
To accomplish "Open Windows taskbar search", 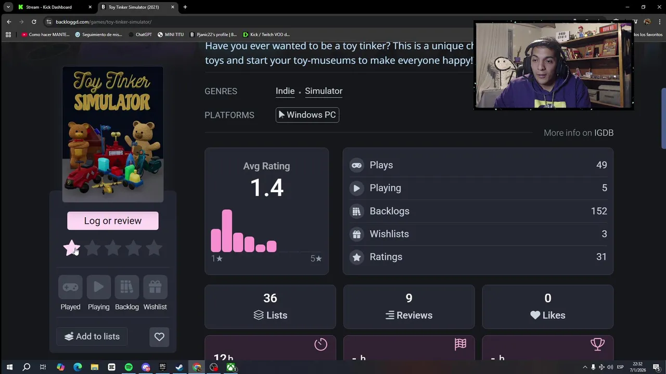I will [x=27, y=367].
